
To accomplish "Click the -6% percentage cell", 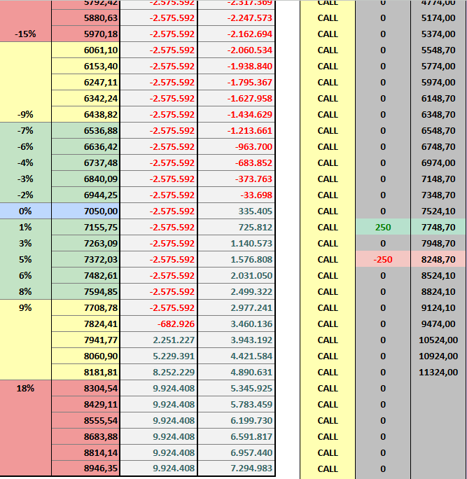I will (25, 147).
